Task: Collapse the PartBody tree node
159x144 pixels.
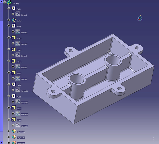Action: (5, 2)
